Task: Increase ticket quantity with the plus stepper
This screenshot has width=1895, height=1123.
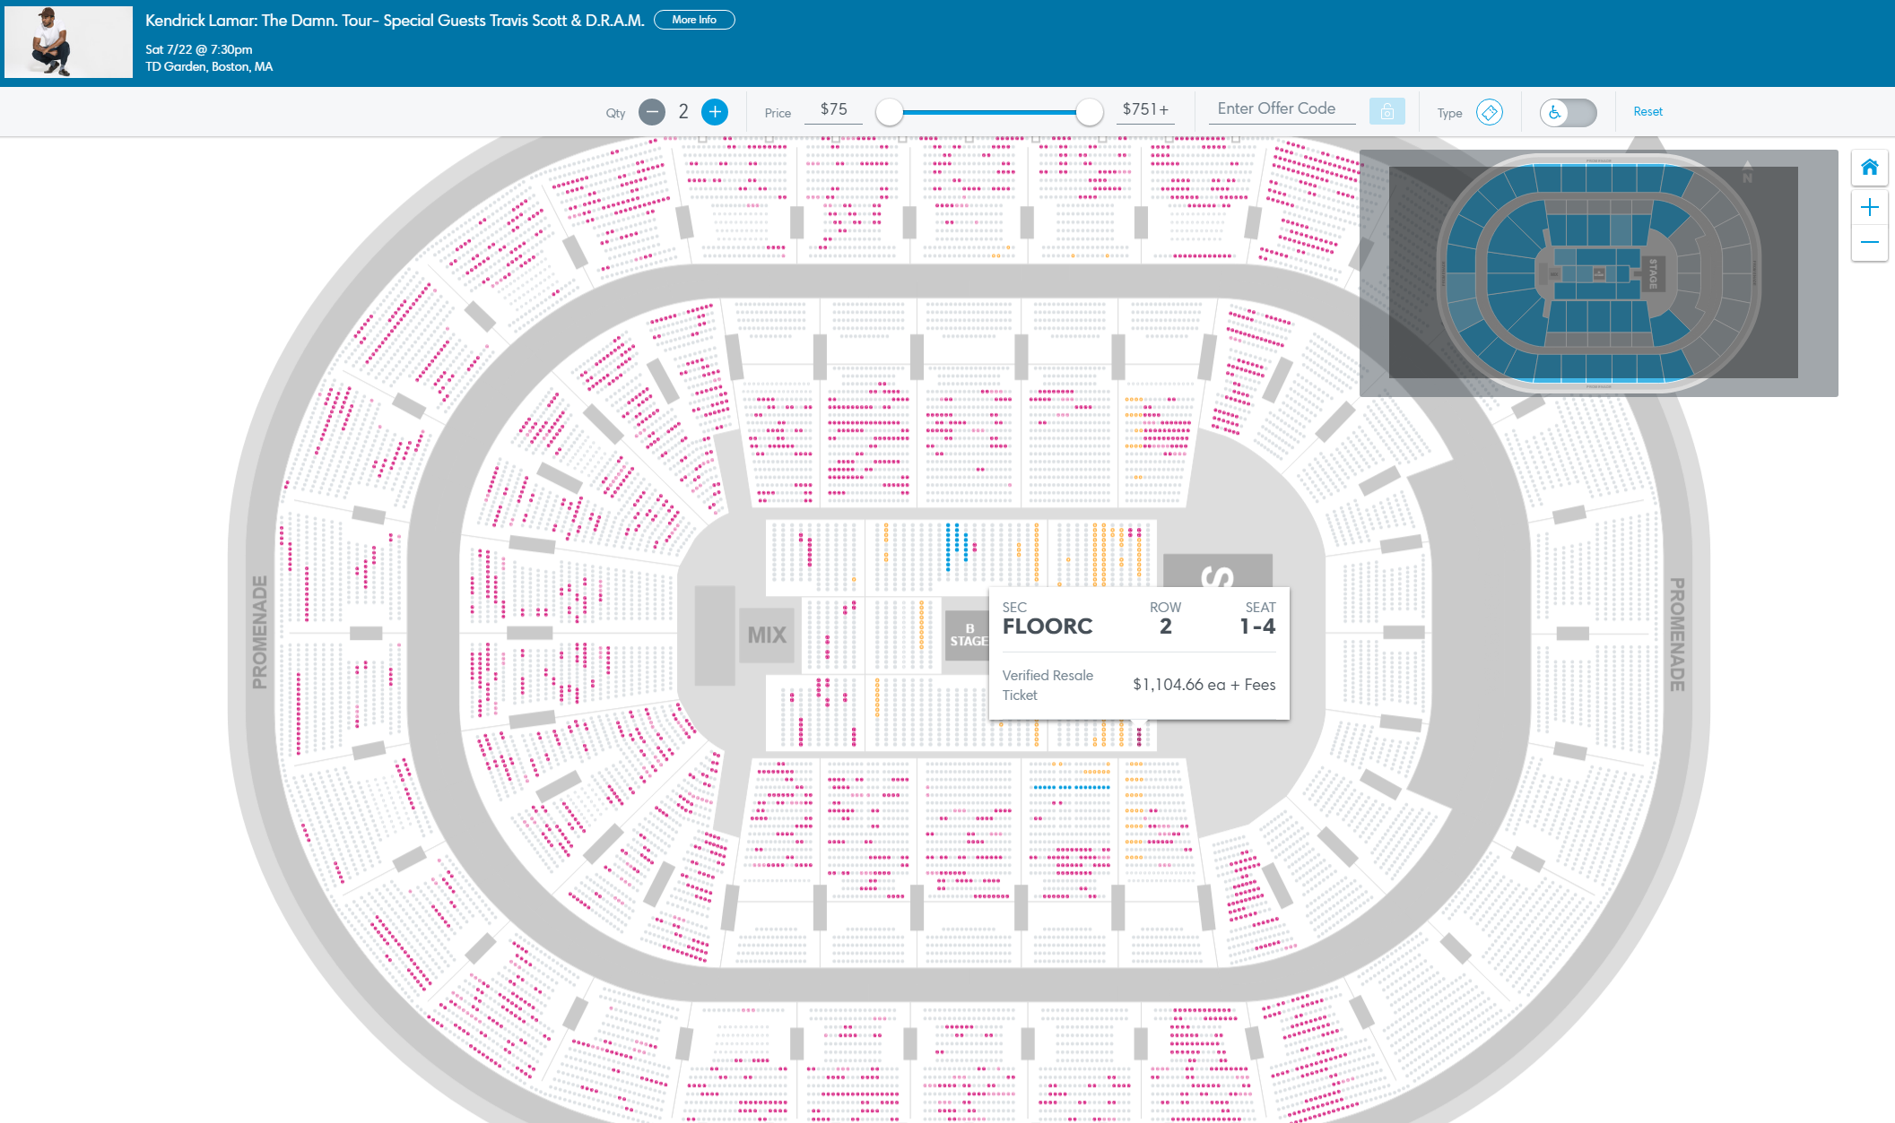Action: (x=715, y=111)
